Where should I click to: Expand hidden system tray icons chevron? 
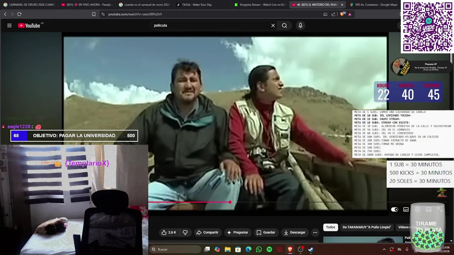click(x=384, y=249)
